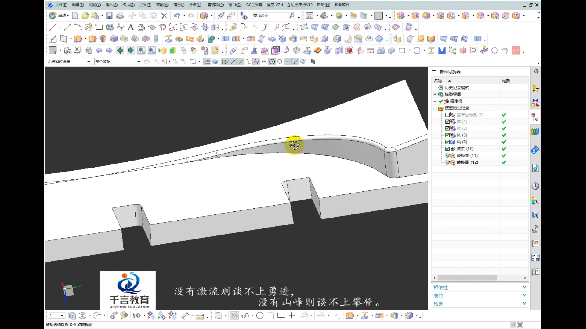Image resolution: width=586 pixels, height=329 pixels.
Task: Open the History clock icon in sidebar
Action: (x=535, y=186)
